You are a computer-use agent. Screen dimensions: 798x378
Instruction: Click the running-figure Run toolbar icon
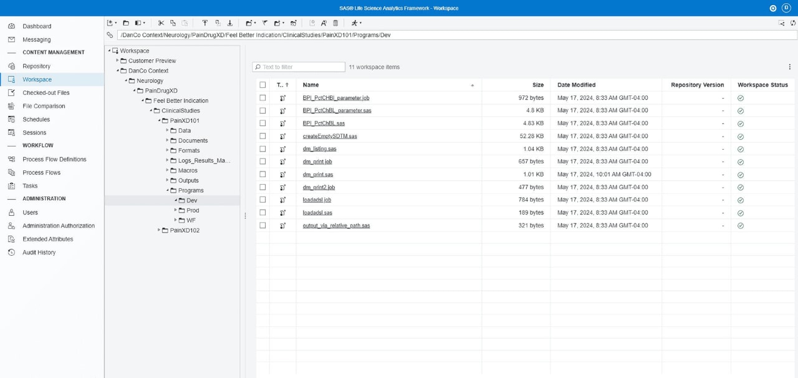355,23
